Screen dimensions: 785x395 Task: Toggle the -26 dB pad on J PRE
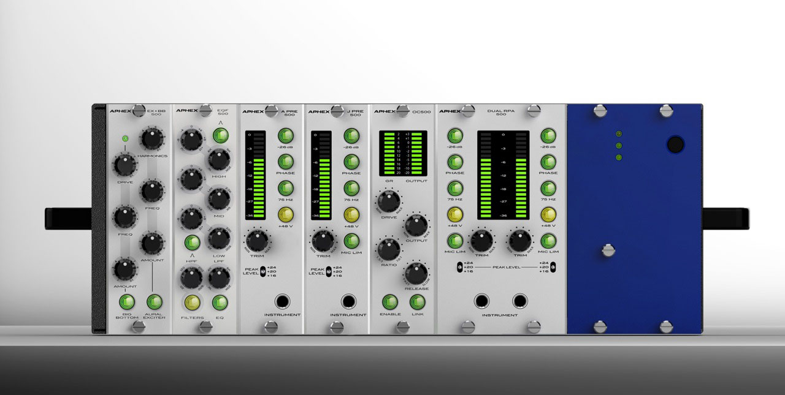(351, 135)
